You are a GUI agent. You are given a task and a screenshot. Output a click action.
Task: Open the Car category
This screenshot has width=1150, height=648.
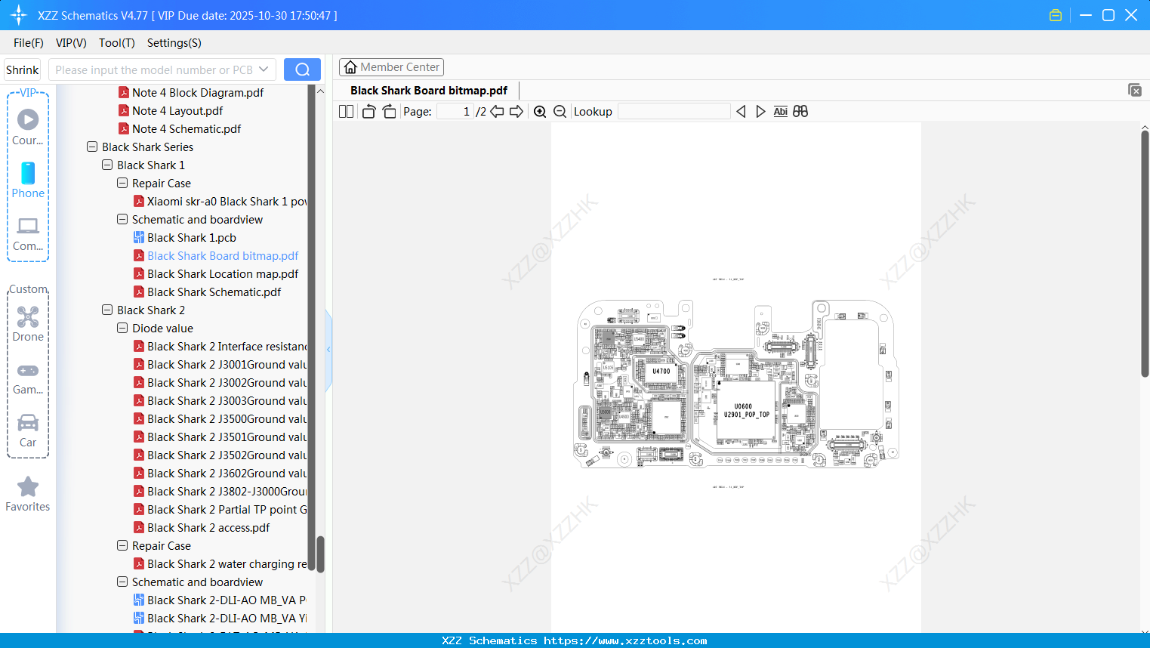[x=28, y=430]
